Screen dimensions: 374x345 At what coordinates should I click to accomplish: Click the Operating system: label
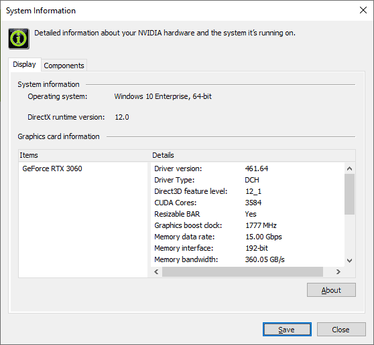58,96
